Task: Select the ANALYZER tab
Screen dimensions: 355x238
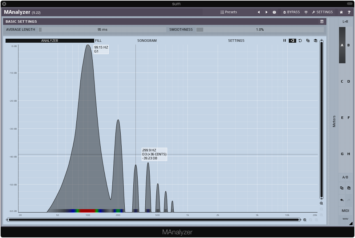Action: 50,41
